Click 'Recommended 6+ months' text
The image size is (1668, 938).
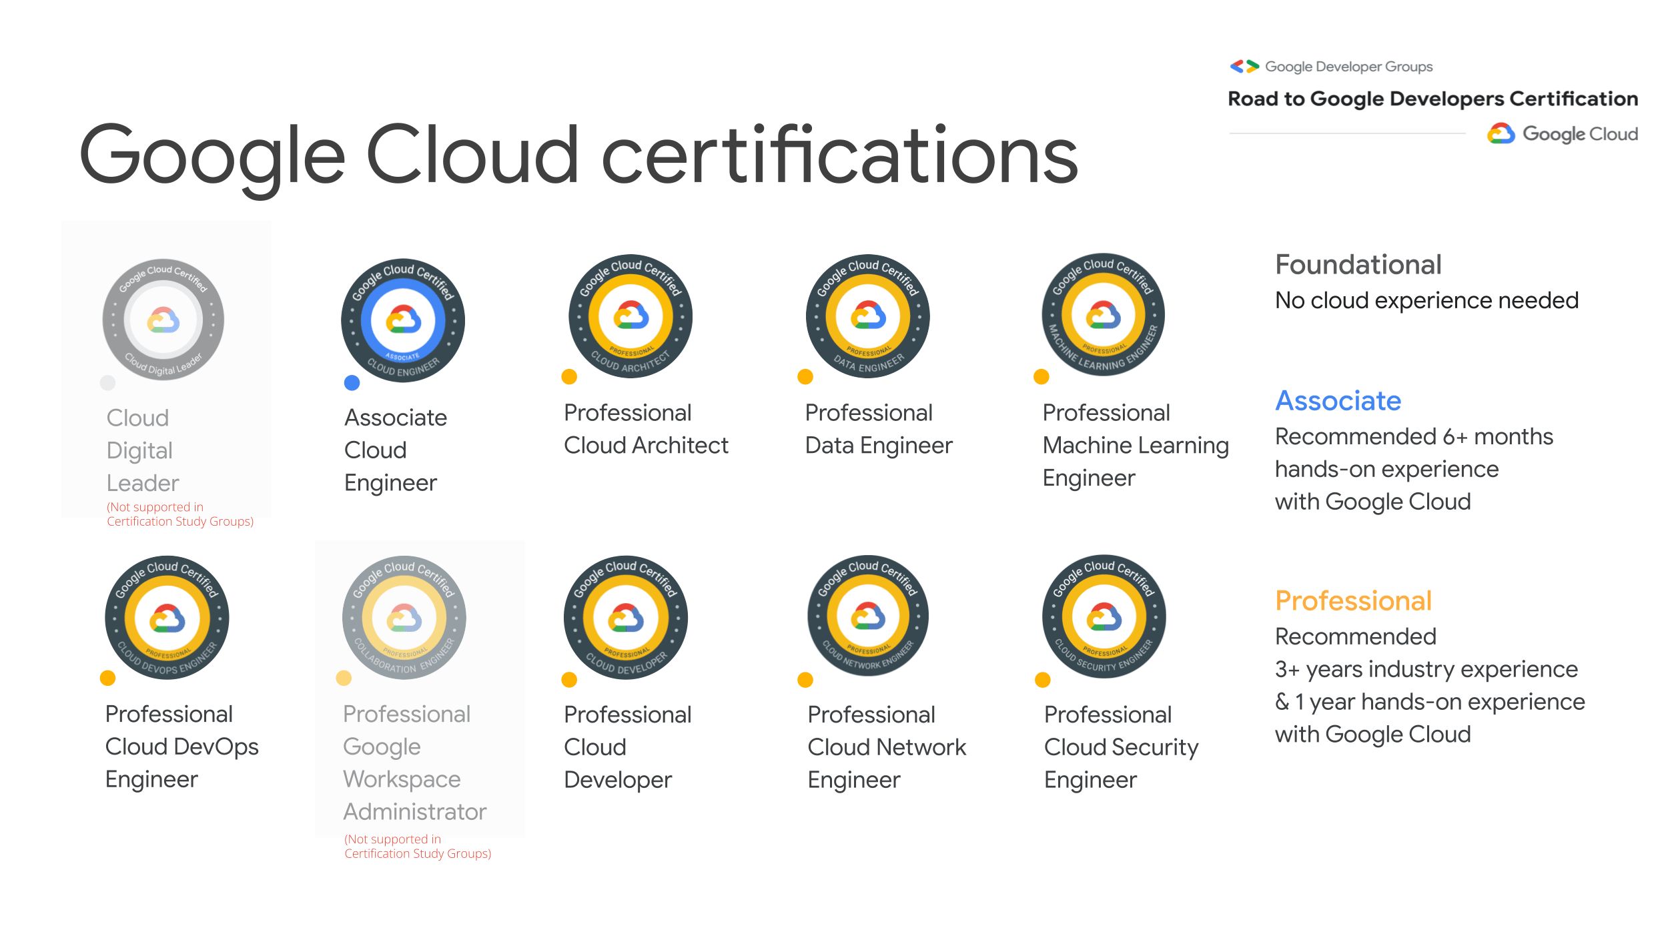click(1414, 437)
